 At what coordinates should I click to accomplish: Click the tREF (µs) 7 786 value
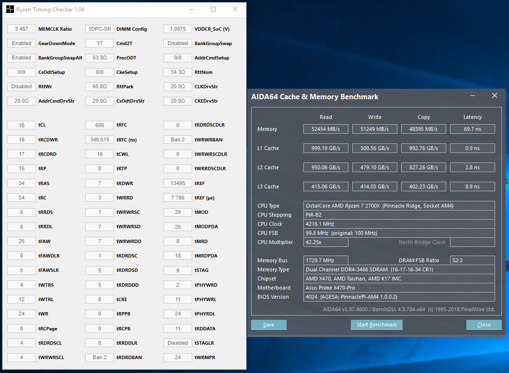pos(178,198)
